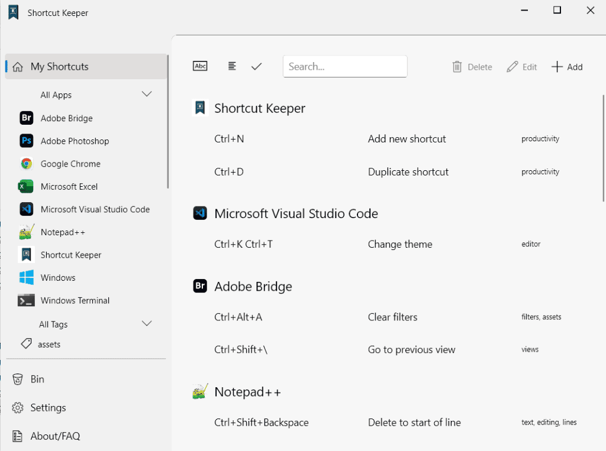This screenshot has width=606, height=451.
Task: Click the Notepad++ group header icon
Action: pyautogui.click(x=200, y=391)
